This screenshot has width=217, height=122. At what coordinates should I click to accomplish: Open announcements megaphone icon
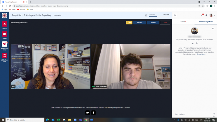202,15
